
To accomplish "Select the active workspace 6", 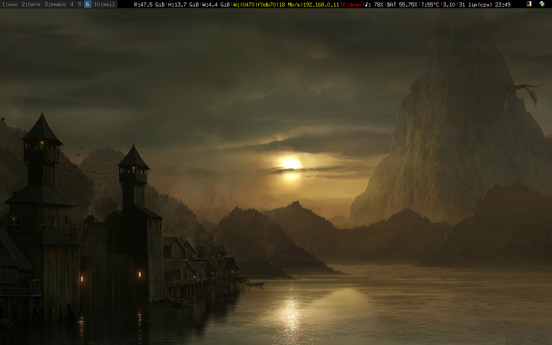I will point(88,4).
